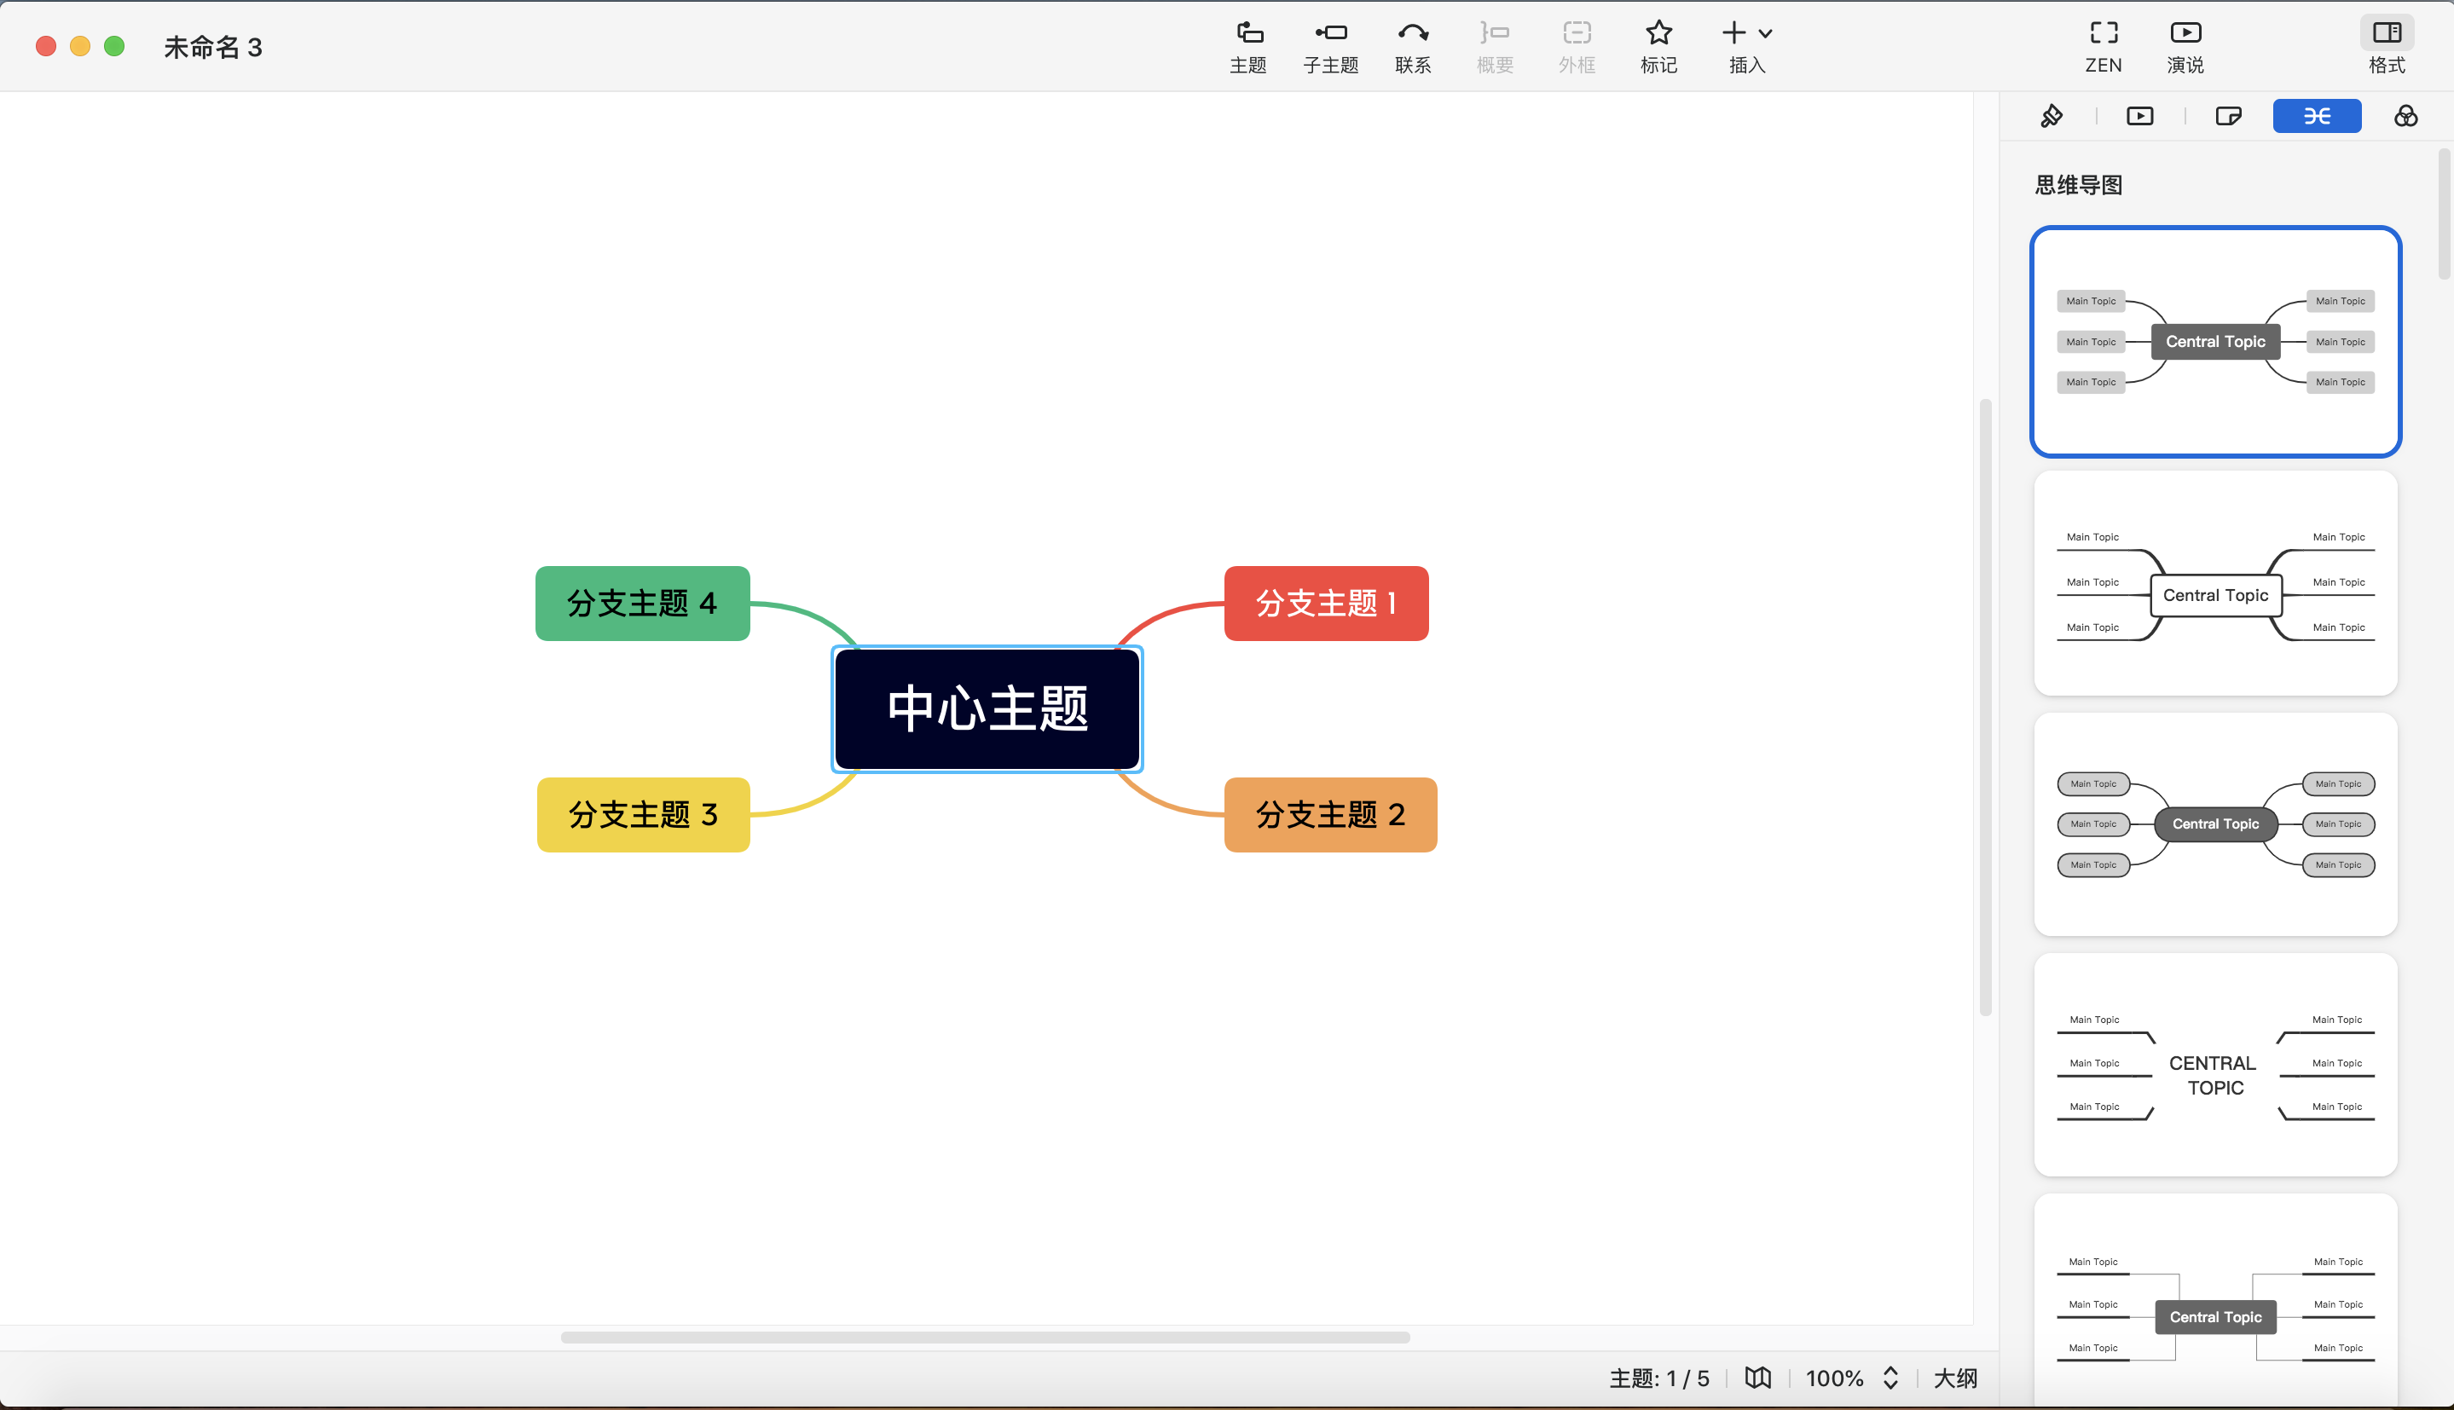This screenshot has width=2454, height=1410.
Task: Click the 主题: 1/5 topic counter
Action: pyautogui.click(x=1662, y=1377)
